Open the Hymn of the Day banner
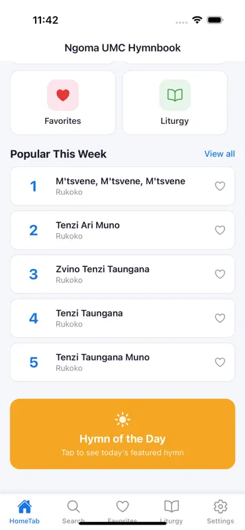245x530 pixels. [x=122, y=434]
